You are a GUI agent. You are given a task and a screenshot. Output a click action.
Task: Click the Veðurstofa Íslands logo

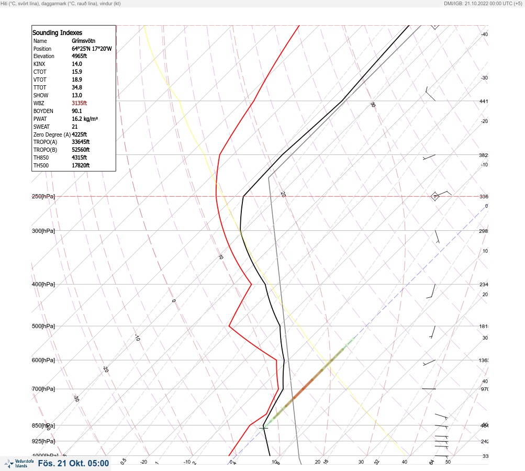(x=19, y=464)
